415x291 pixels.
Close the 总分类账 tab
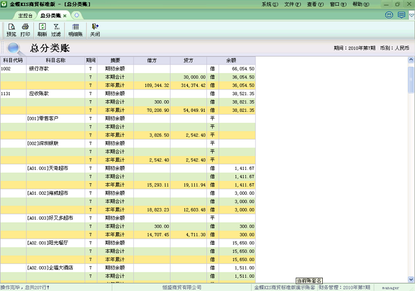click(65, 16)
